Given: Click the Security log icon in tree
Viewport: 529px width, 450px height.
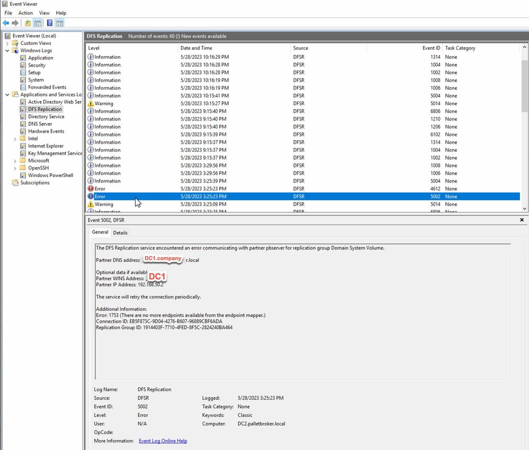Looking at the screenshot, I should point(23,66).
